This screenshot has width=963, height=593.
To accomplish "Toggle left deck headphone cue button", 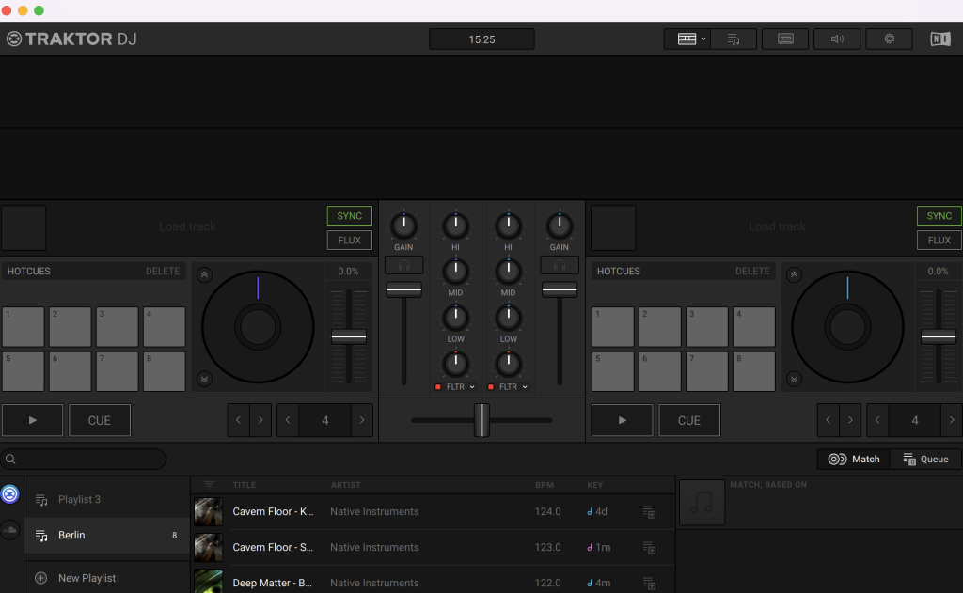I will click(403, 266).
